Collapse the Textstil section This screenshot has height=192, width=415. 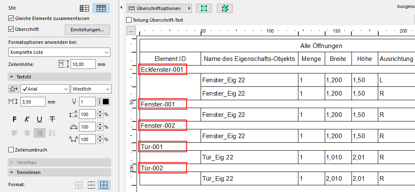[x=59, y=77]
